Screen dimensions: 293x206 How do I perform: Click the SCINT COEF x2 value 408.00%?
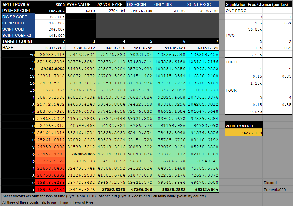point(51,35)
